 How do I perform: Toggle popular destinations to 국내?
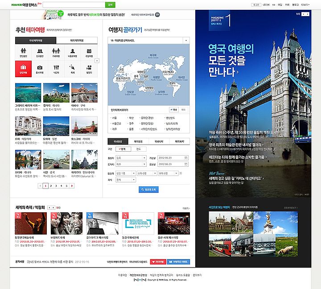[174, 110]
